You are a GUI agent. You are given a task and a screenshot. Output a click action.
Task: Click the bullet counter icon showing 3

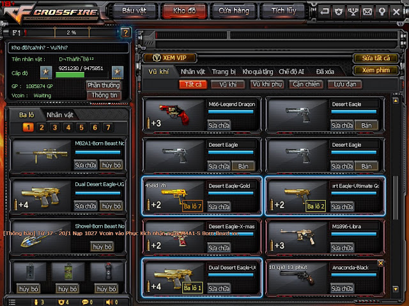(36, 302)
